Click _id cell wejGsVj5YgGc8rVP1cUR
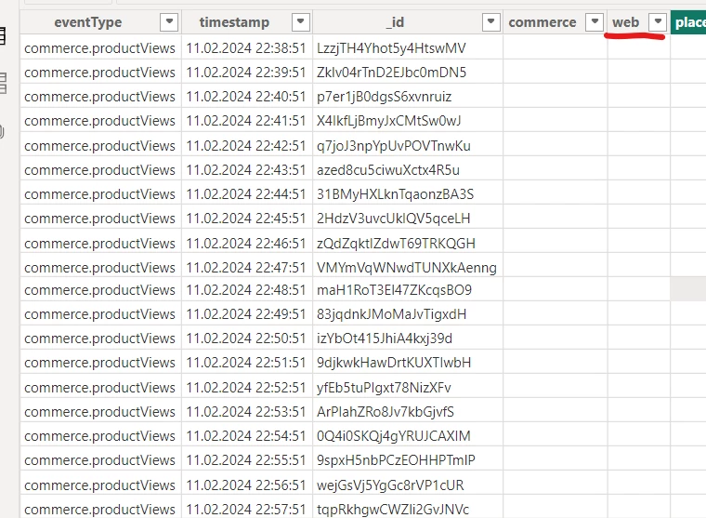706x518 pixels. tap(408, 485)
